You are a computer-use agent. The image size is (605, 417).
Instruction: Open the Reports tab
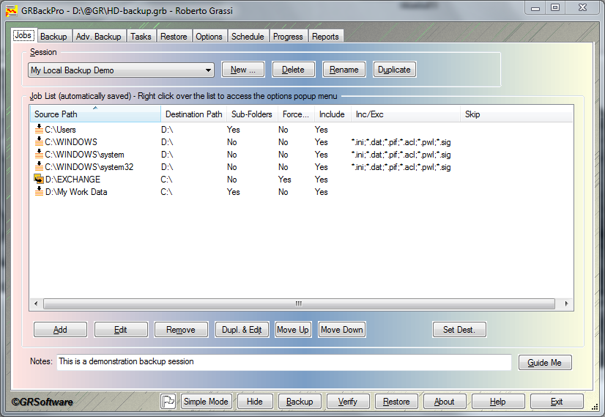(326, 37)
